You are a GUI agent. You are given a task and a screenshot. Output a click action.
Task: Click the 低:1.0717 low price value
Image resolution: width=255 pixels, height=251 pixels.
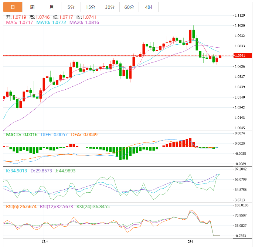(63, 17)
